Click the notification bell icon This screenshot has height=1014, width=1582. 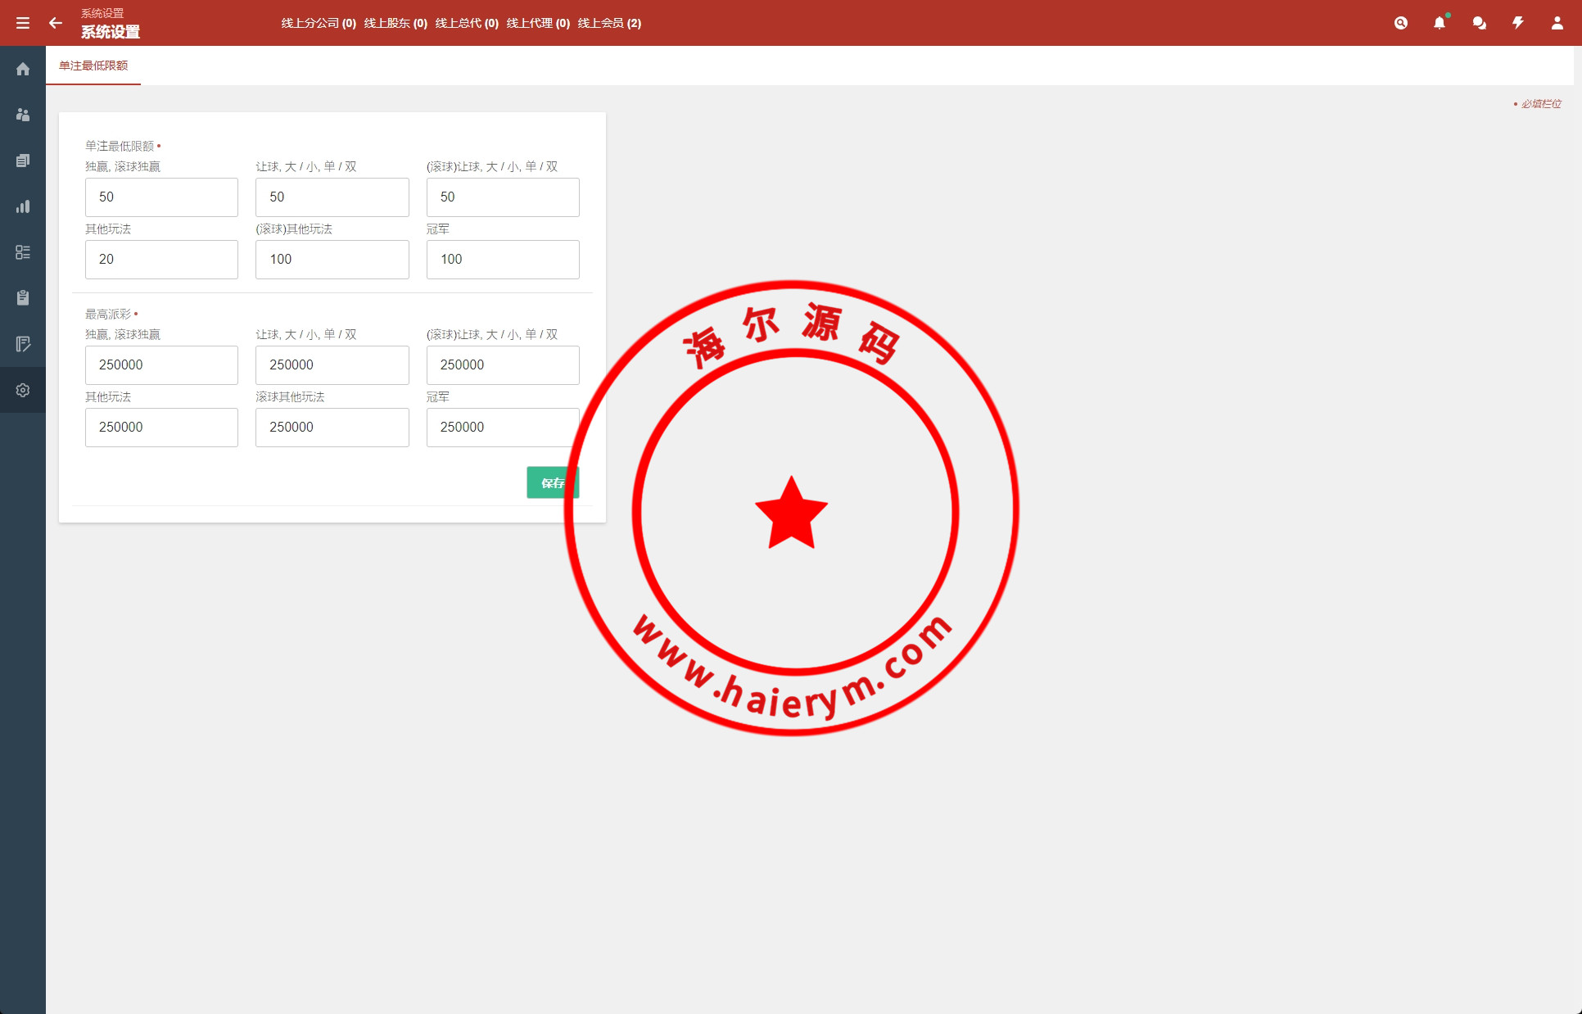click(1440, 23)
